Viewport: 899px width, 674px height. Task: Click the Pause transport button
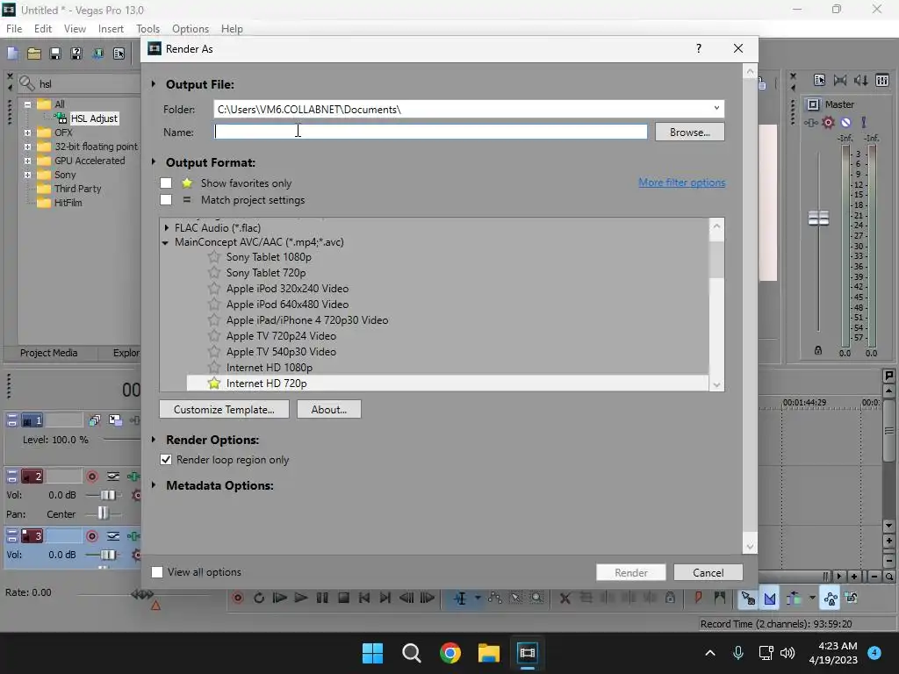pyautogui.click(x=322, y=598)
